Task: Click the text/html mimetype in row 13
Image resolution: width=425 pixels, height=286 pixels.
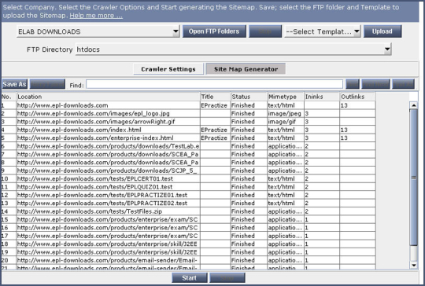Action: 286,203
